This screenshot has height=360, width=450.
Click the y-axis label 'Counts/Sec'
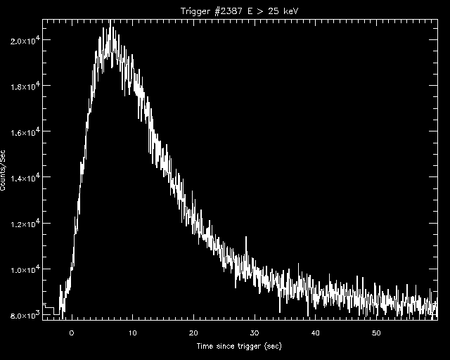coord(3,171)
